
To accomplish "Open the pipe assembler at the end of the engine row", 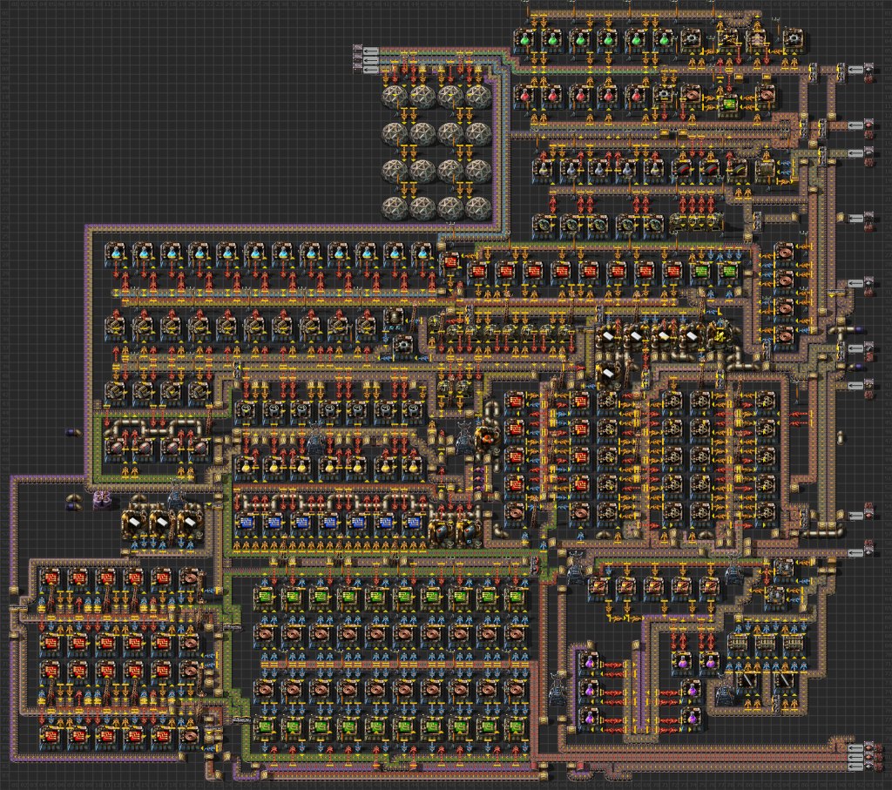I will tap(394, 319).
